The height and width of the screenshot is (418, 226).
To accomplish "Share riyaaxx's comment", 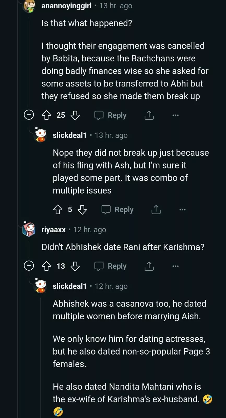I will pos(149,266).
